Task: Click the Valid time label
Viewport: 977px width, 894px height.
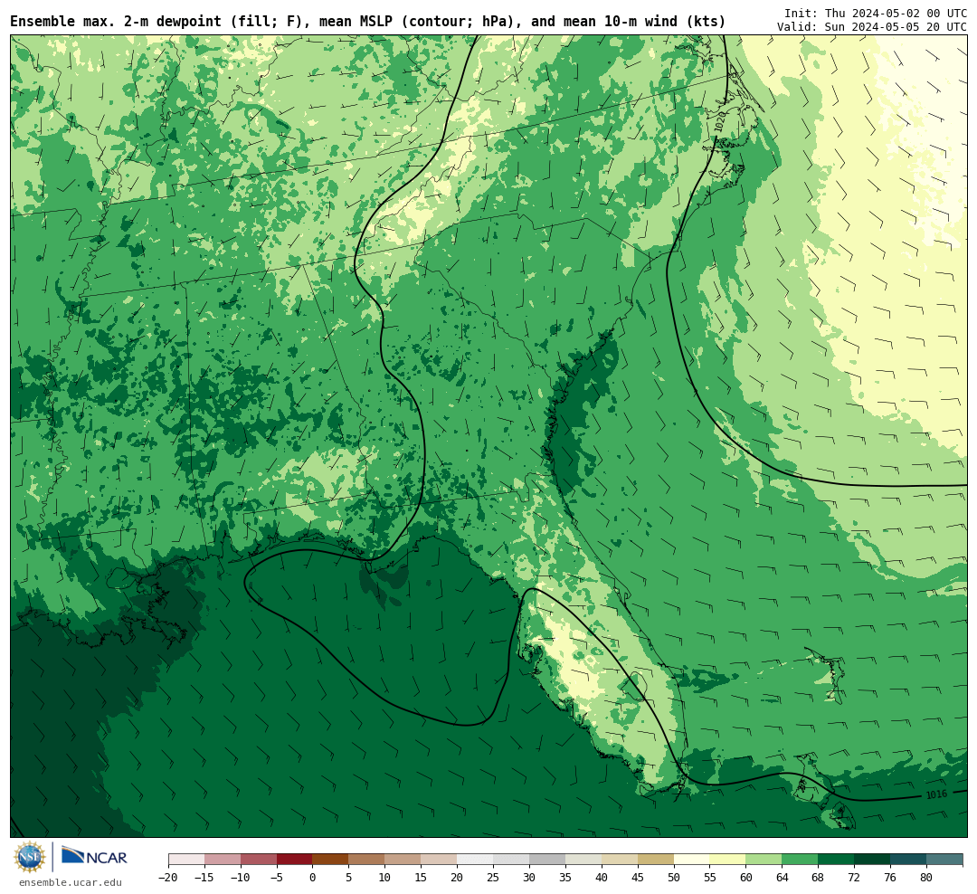Action: click(872, 27)
